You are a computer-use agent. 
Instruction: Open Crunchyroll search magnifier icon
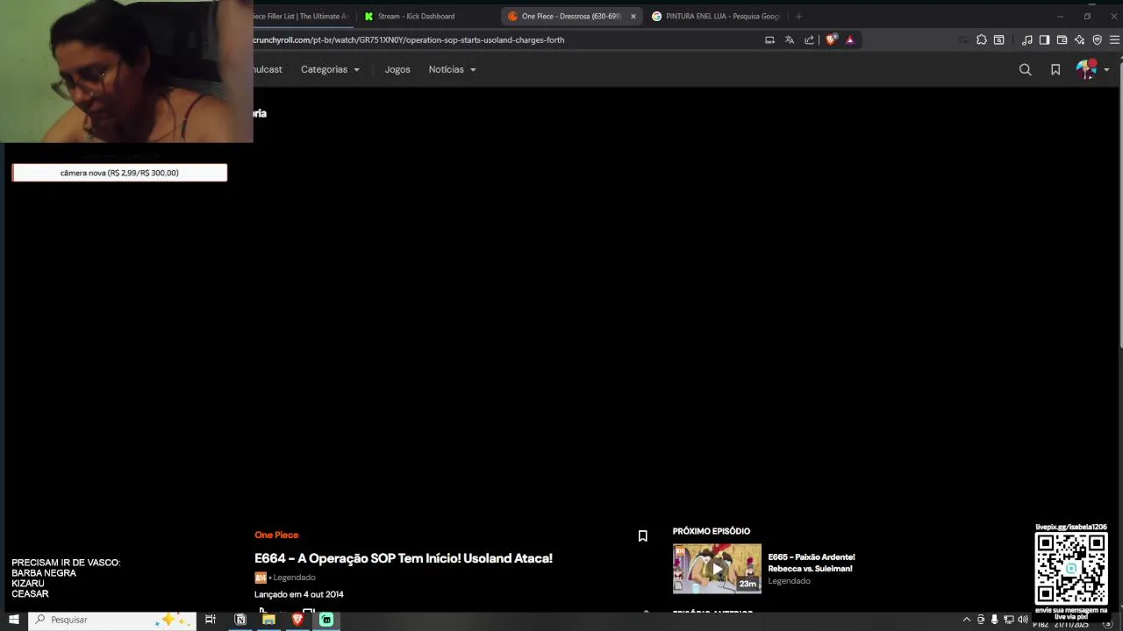(1025, 69)
